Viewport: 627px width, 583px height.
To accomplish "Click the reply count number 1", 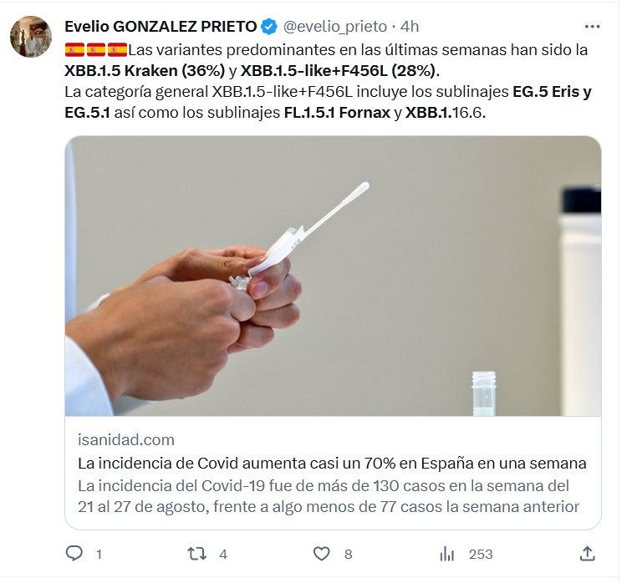I will (99, 555).
